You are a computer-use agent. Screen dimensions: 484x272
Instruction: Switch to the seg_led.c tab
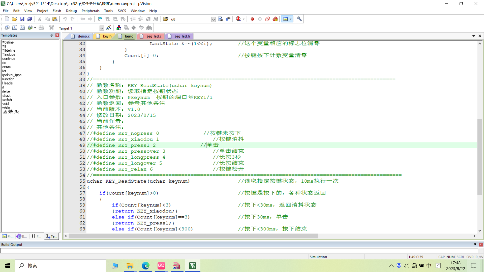pyautogui.click(x=151, y=36)
